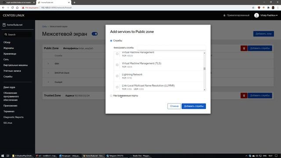Open the root terminal taskbar item
The image size is (281, 158).
coord(46,156)
